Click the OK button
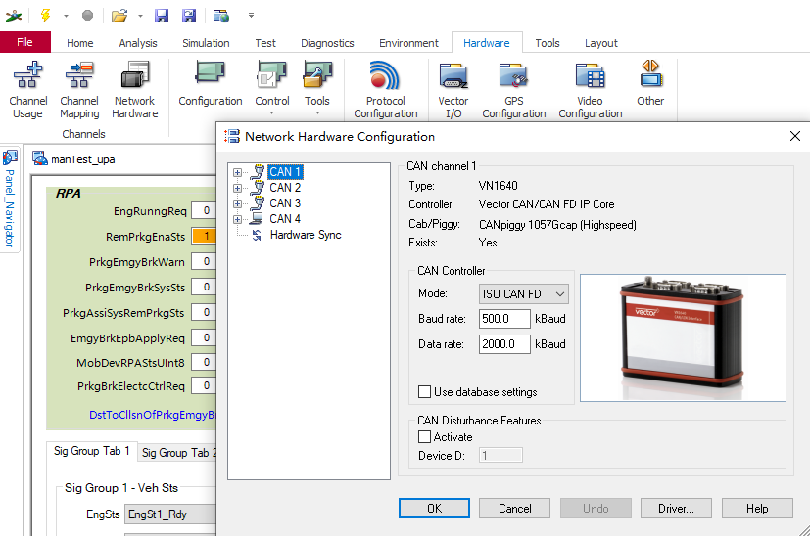This screenshot has width=810, height=536. [435, 509]
